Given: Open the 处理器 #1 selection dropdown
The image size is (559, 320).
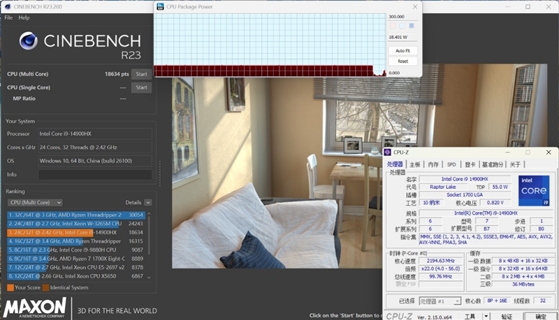Looking at the screenshot, I should click(440, 301).
